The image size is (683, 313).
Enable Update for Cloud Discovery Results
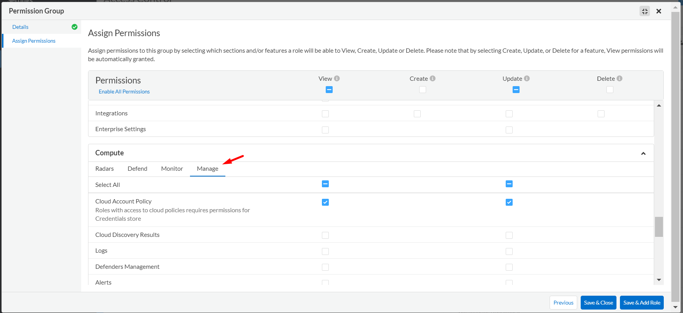[509, 235]
